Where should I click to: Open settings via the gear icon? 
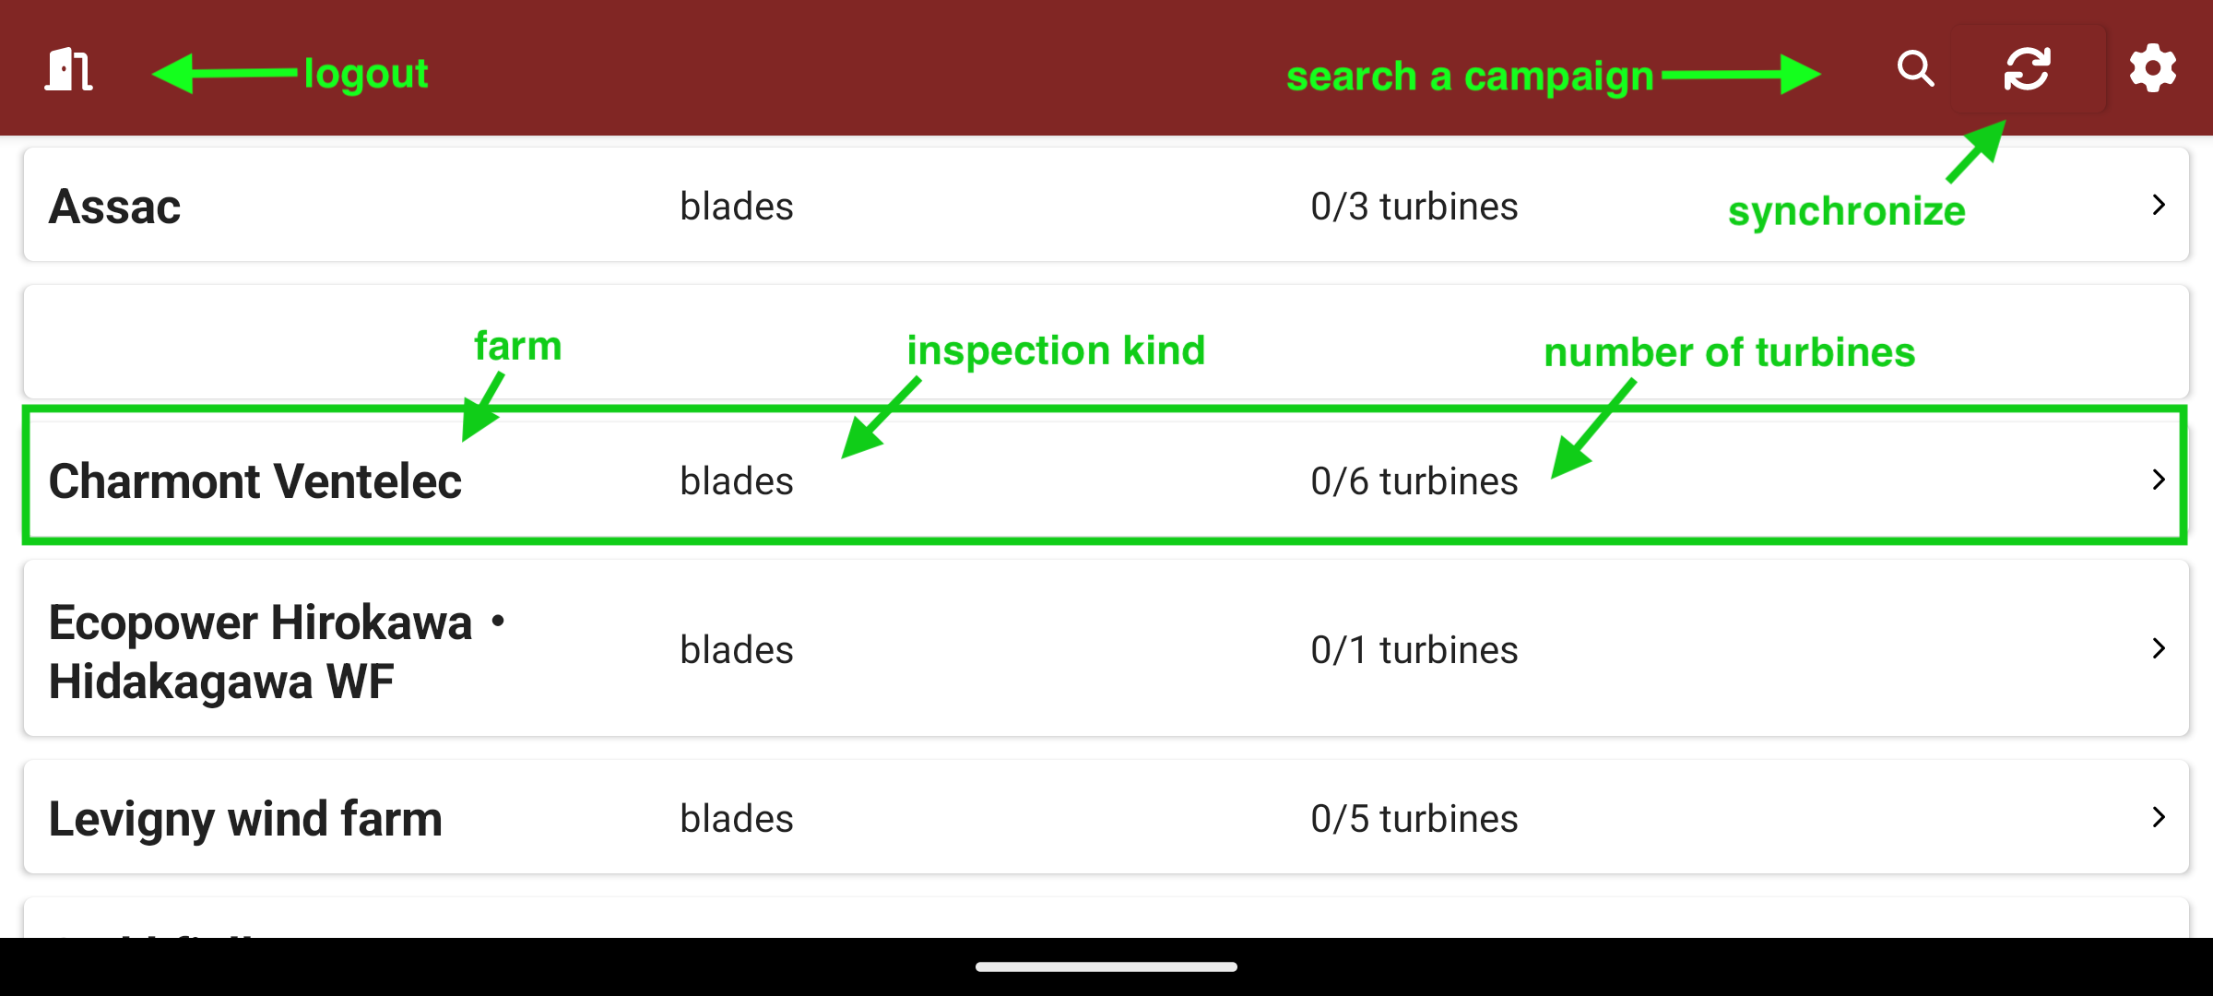pos(2152,69)
